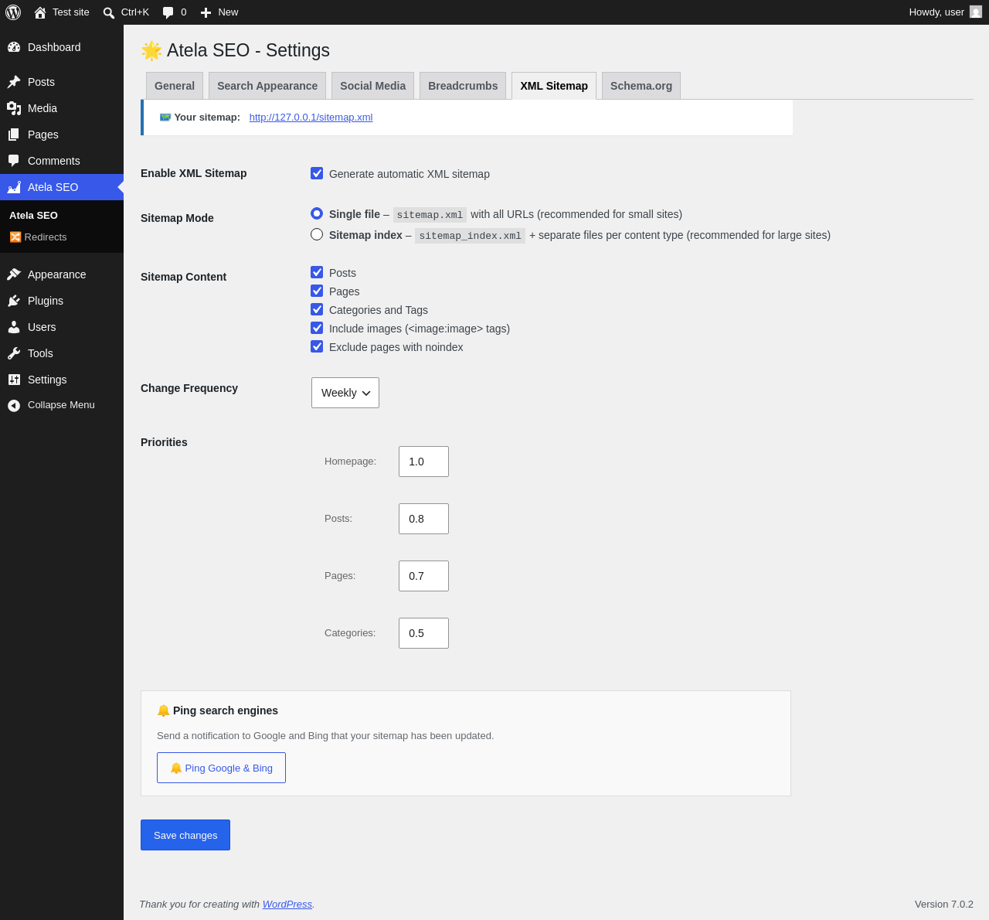Click the Pages icon in sidebar
Image resolution: width=989 pixels, height=920 pixels.
click(14, 135)
